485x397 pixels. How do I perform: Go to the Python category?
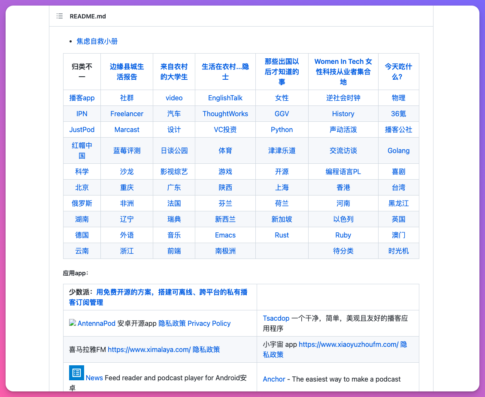tap(282, 129)
